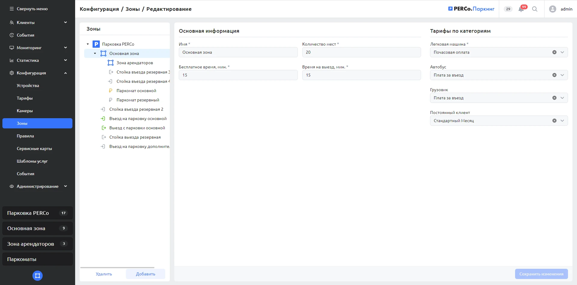The width and height of the screenshot is (577, 285).
Task: Click the Зона арендаторов zone icon
Action: (x=111, y=63)
